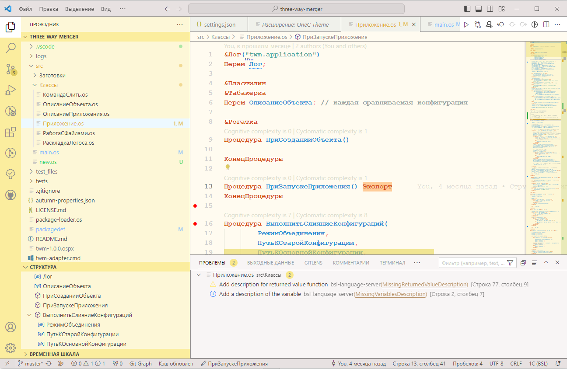Maximize the panel with the up chevron
Viewport: 567px width, 369px height.
click(546, 263)
